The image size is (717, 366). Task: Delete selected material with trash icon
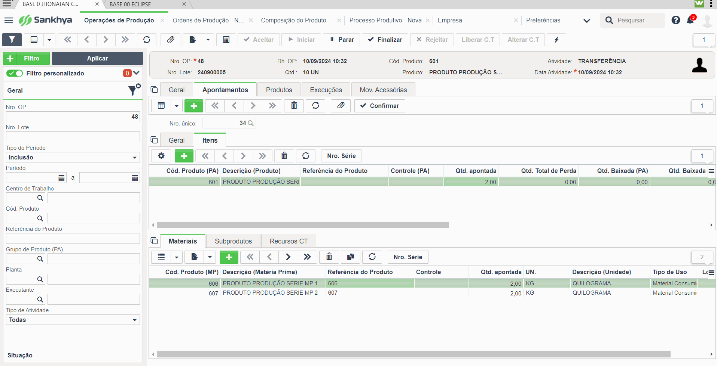(x=329, y=257)
